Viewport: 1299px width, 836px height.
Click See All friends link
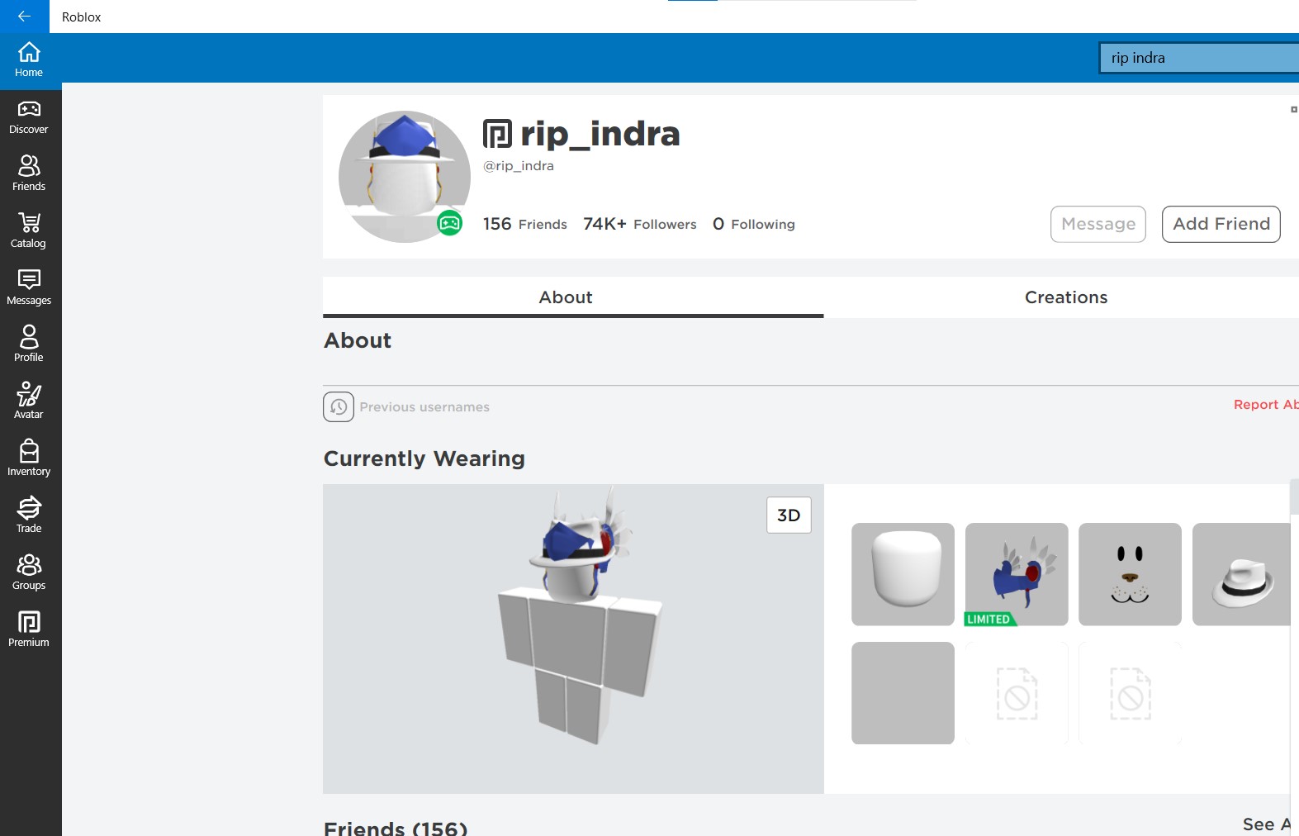(1268, 824)
